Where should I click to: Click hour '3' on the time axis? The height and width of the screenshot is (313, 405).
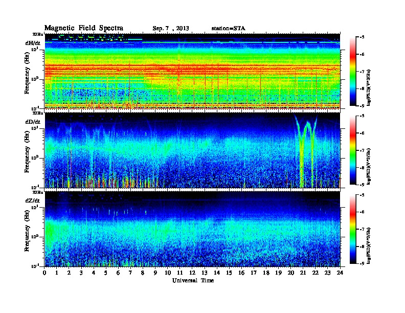tap(81, 273)
